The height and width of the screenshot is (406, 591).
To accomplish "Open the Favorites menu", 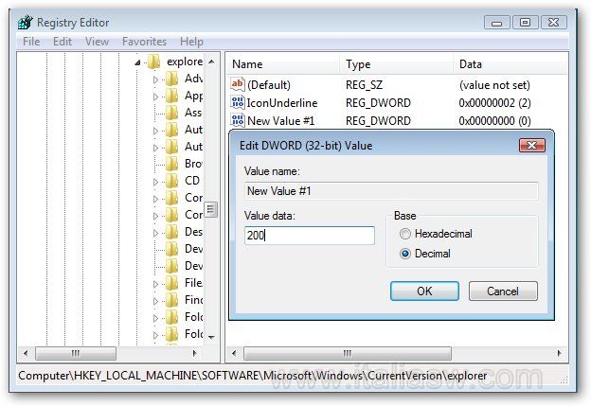I will tap(144, 42).
